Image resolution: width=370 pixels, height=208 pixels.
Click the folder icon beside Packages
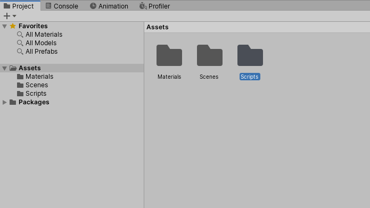pyautogui.click(x=13, y=102)
